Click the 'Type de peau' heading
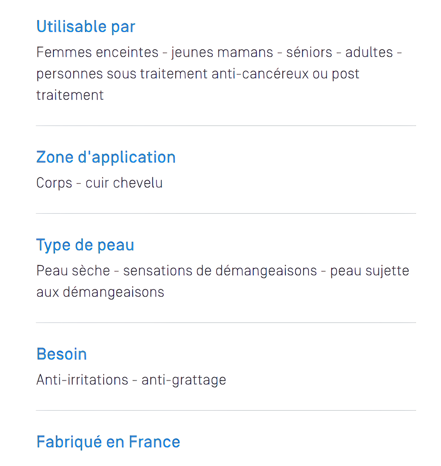The height and width of the screenshot is (466, 441). point(85,245)
